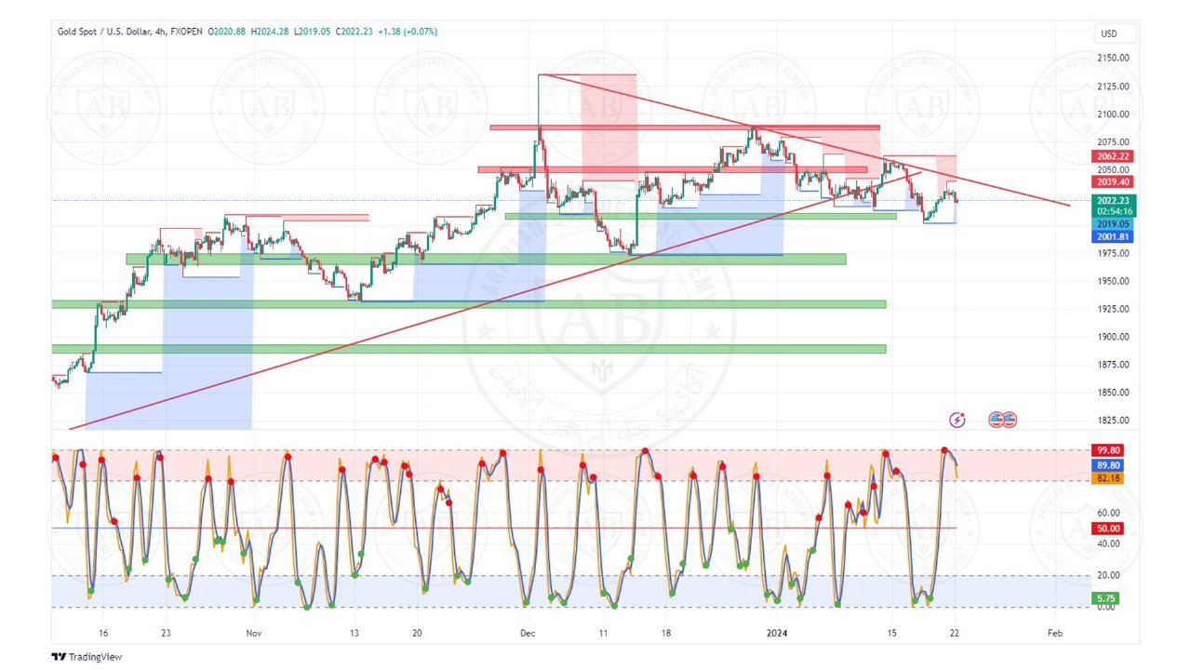
Task: Click the red 2039.40 price label
Action: [1114, 182]
